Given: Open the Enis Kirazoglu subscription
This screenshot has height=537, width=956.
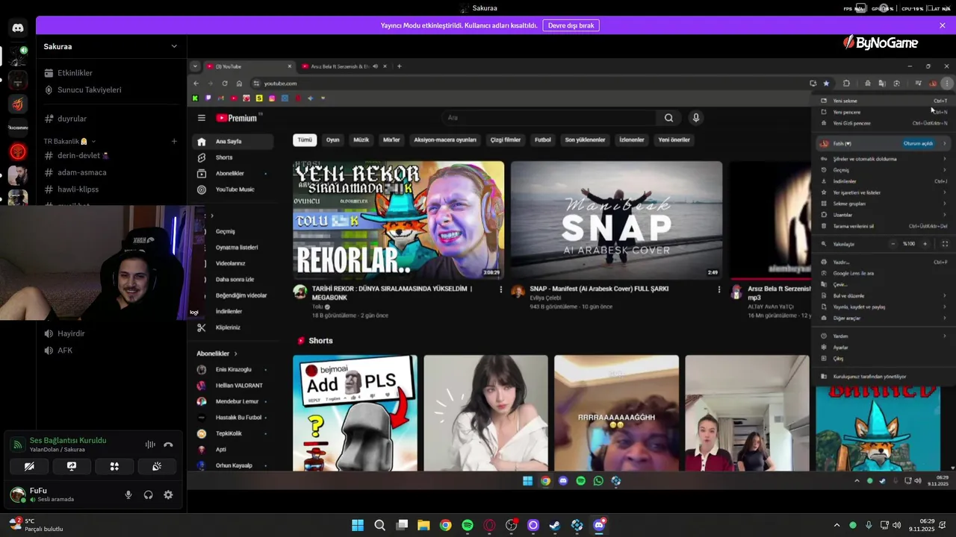Looking at the screenshot, I should pyautogui.click(x=234, y=370).
